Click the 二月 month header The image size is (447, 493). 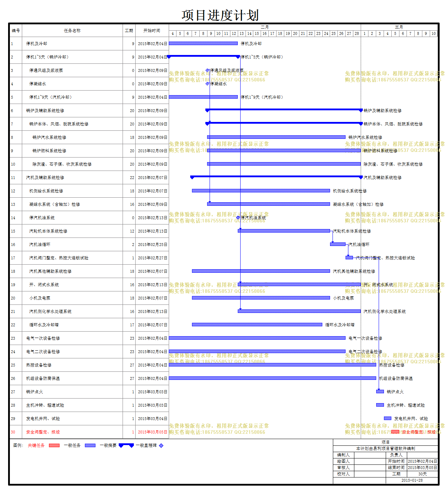pos(265,27)
